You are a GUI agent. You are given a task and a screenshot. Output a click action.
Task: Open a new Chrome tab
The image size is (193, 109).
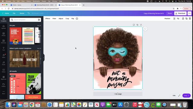84,5
